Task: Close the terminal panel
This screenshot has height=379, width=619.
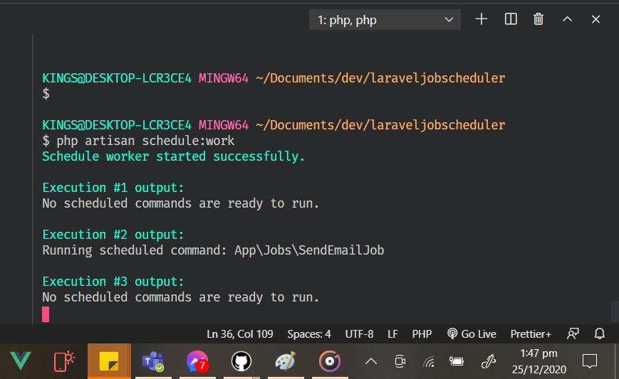Action: click(x=595, y=19)
